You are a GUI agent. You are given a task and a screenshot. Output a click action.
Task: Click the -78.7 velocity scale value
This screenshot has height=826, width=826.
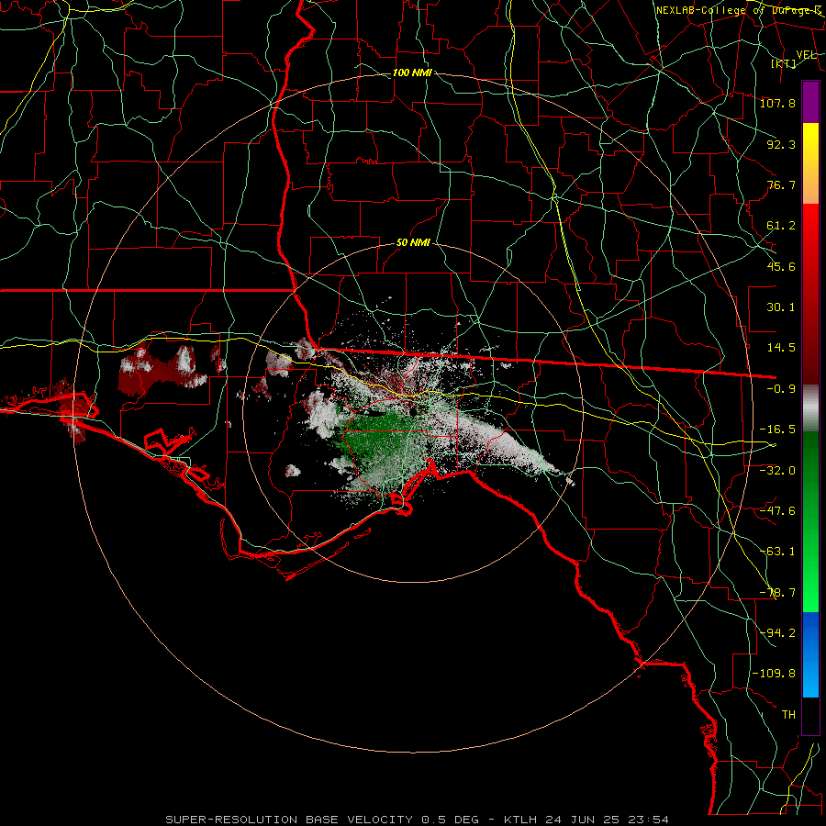(x=777, y=593)
